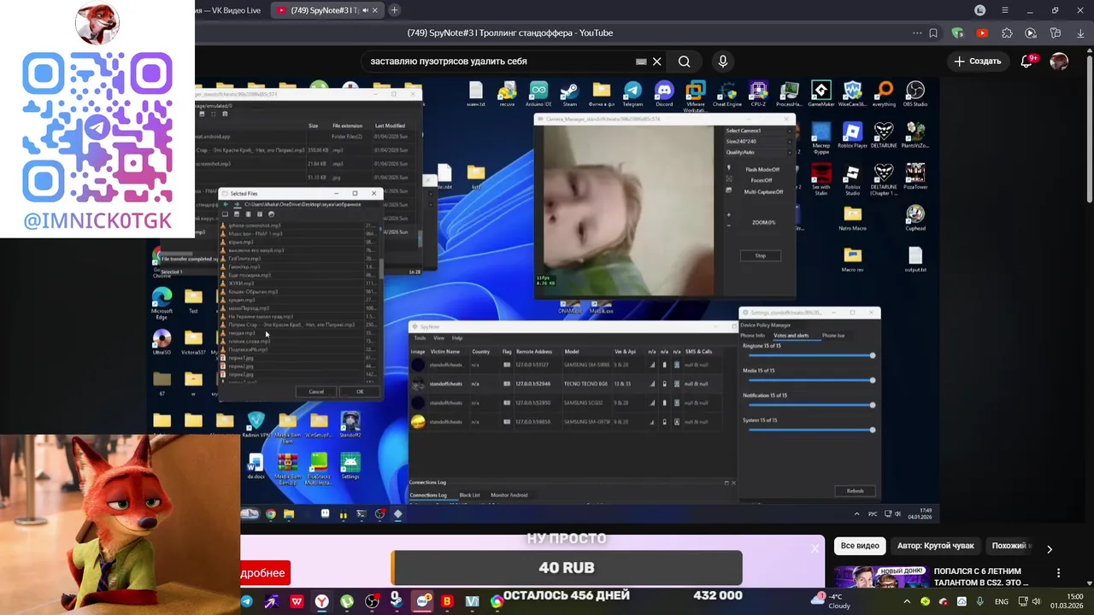Click the OBS Studio desktop icon
The width and height of the screenshot is (1094, 615).
click(915, 94)
